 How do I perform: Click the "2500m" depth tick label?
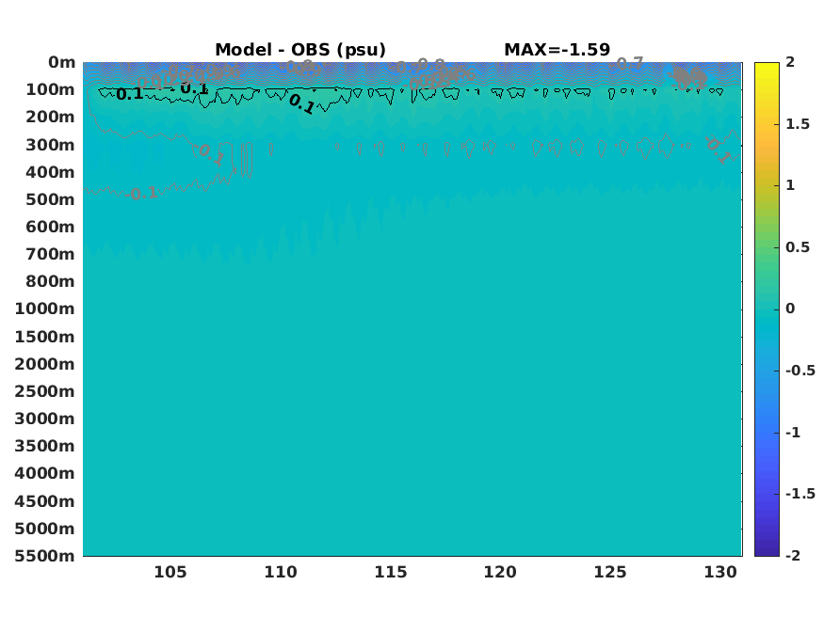(x=44, y=391)
